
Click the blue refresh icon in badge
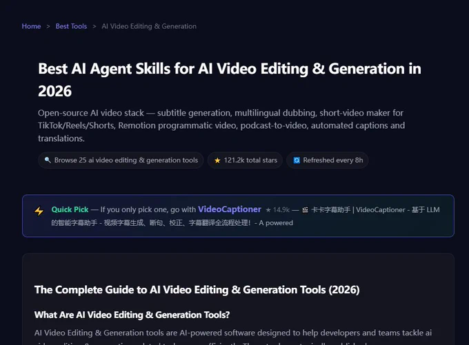[x=297, y=160]
